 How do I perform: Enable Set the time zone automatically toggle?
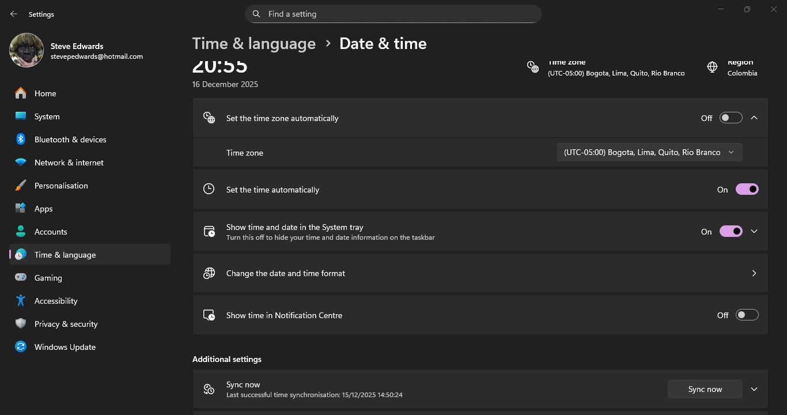click(x=731, y=118)
